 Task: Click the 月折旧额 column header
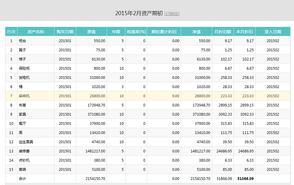(x=223, y=32)
